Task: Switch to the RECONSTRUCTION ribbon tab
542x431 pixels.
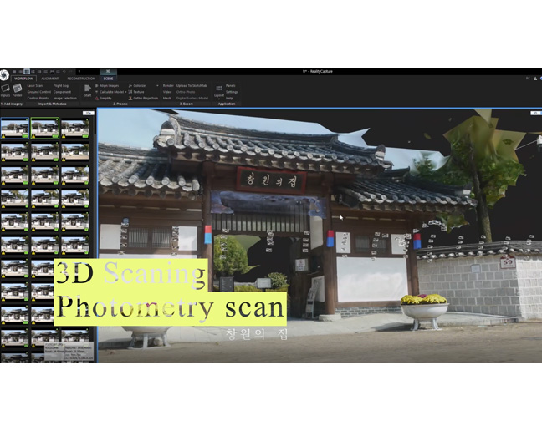Action: point(81,79)
